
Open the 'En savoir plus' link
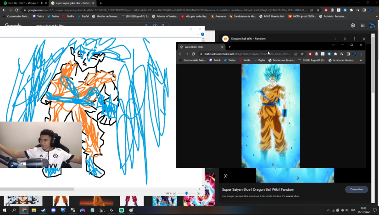coord(290,196)
